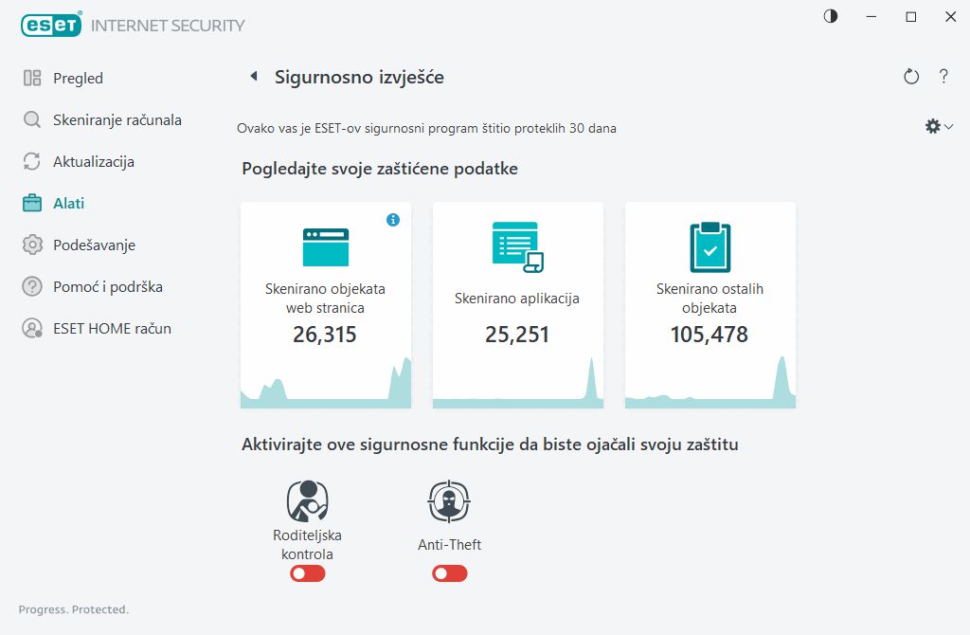Click the scanned applications icon

point(517,247)
